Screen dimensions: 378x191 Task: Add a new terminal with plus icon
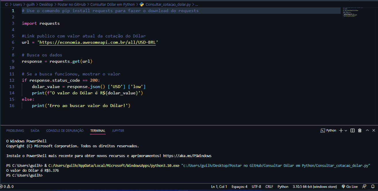pyautogui.click(x=341, y=131)
